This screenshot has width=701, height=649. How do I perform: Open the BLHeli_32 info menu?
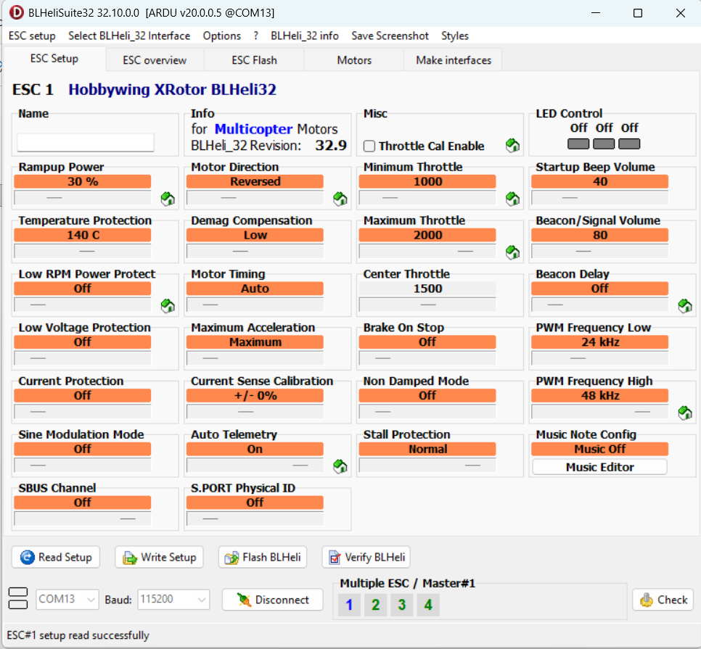(x=305, y=36)
